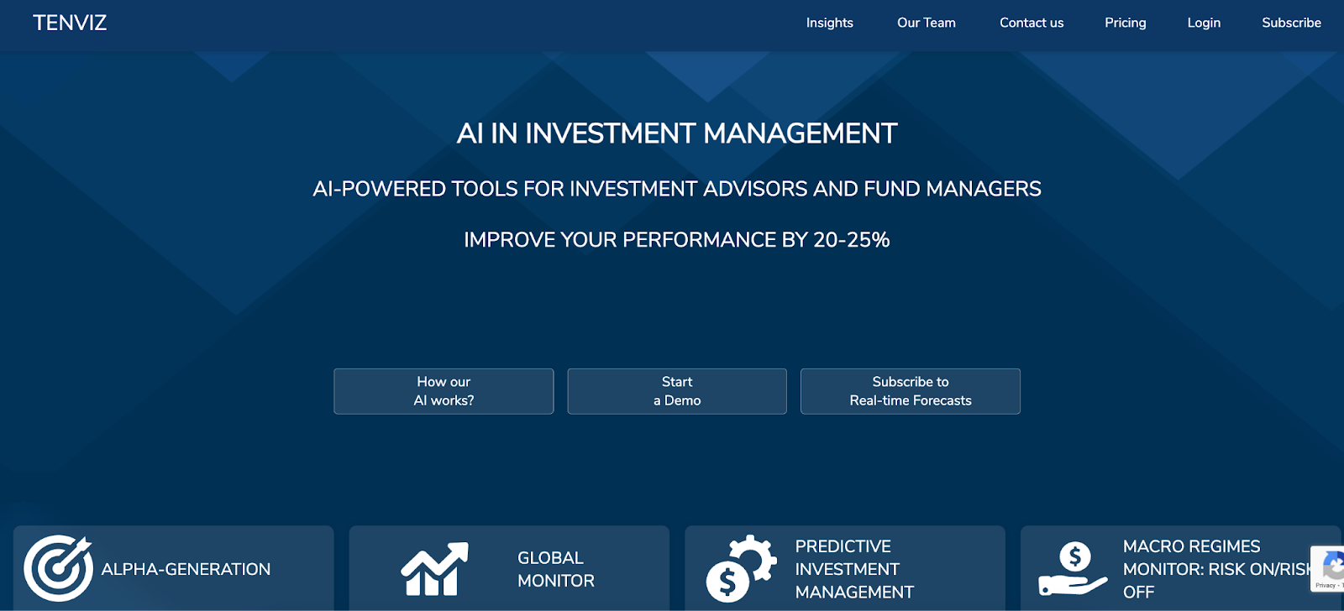Click the AI IN INVESTMENT MANAGEMENT heading
Viewport: 1344px width, 611px height.
pos(677,133)
